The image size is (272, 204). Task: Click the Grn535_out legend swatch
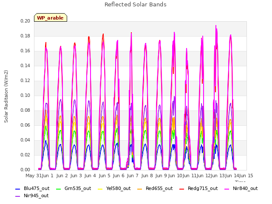pyautogui.click(x=59, y=189)
